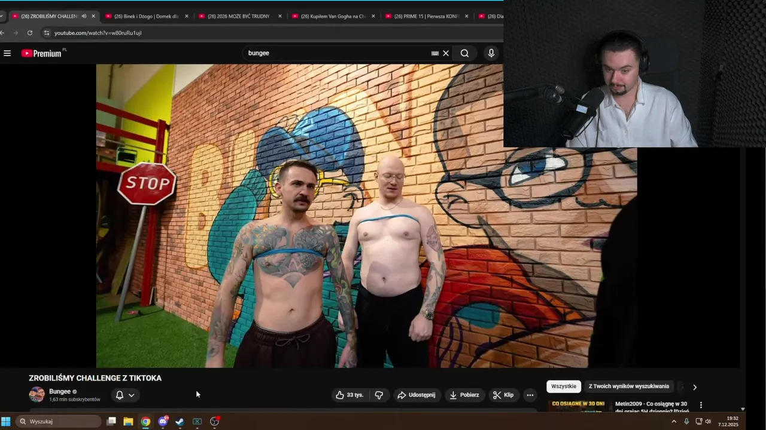The image size is (766, 430).
Task: Open Steam from the taskbar
Action: click(180, 422)
